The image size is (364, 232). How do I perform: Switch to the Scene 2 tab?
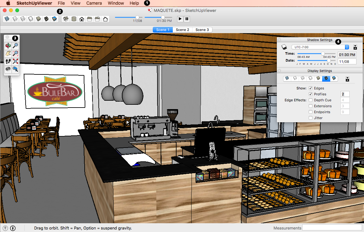pos(182,29)
